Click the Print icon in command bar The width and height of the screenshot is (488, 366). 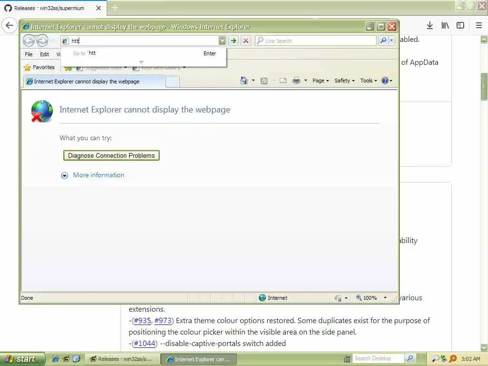point(296,81)
